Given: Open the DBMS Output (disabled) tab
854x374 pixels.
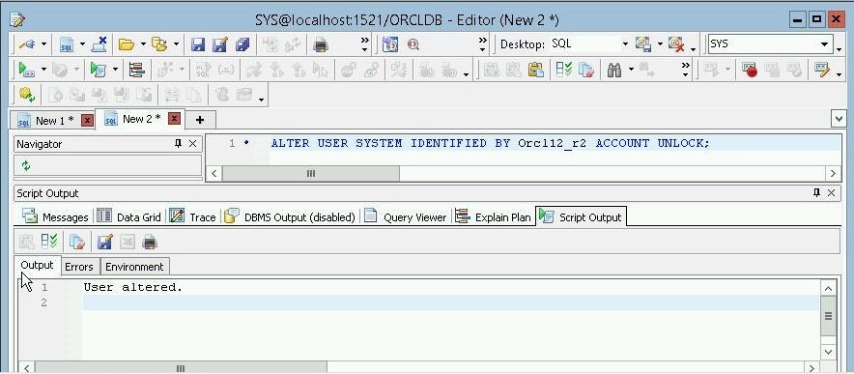Looking at the screenshot, I should (290, 217).
